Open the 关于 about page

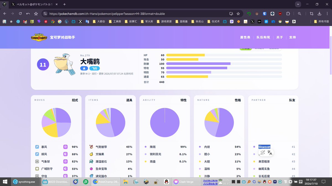click(x=279, y=37)
